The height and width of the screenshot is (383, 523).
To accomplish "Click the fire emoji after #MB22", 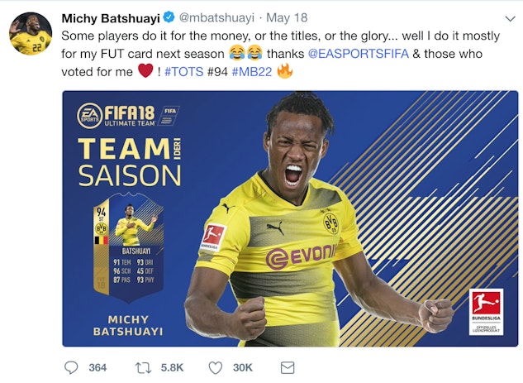I will (285, 72).
